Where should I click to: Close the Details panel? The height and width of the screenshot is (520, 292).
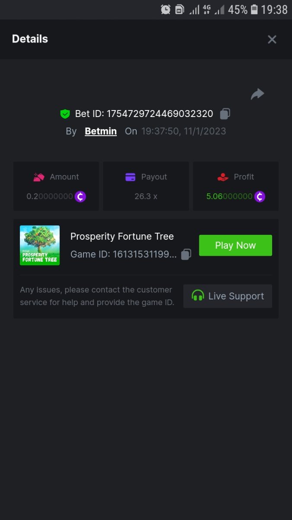pos(272,39)
